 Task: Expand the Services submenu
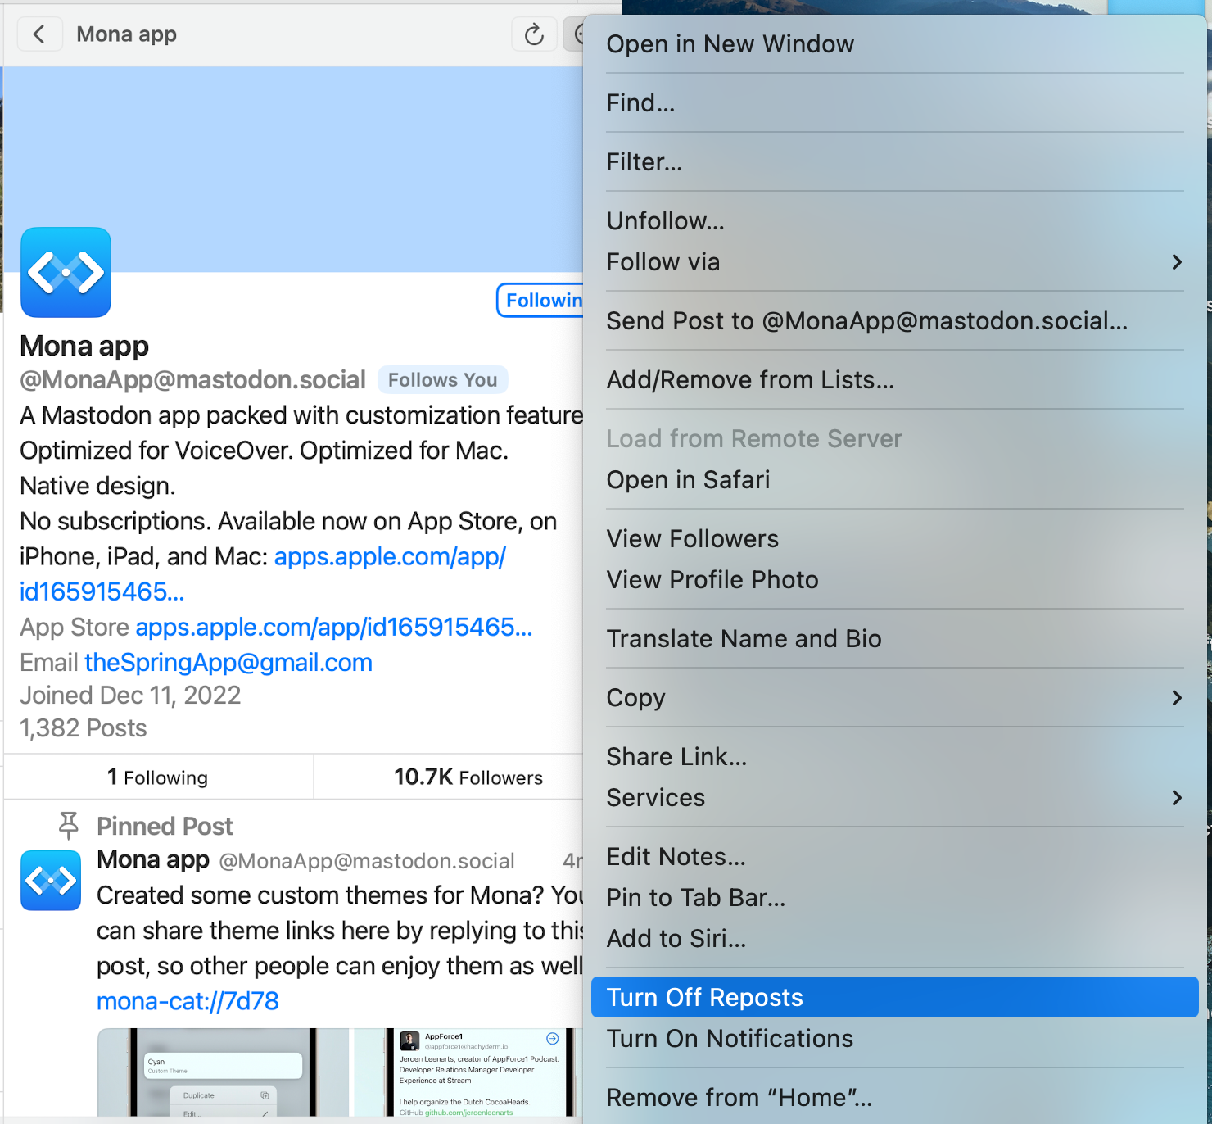[x=895, y=798]
